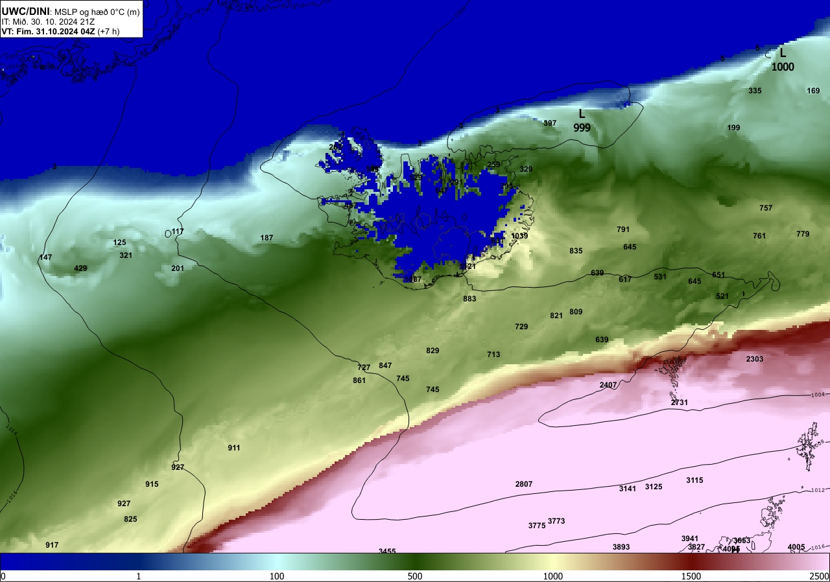Image resolution: width=830 pixels, height=582 pixels.
Task: Pick the 779 height label
Action: coord(803,234)
